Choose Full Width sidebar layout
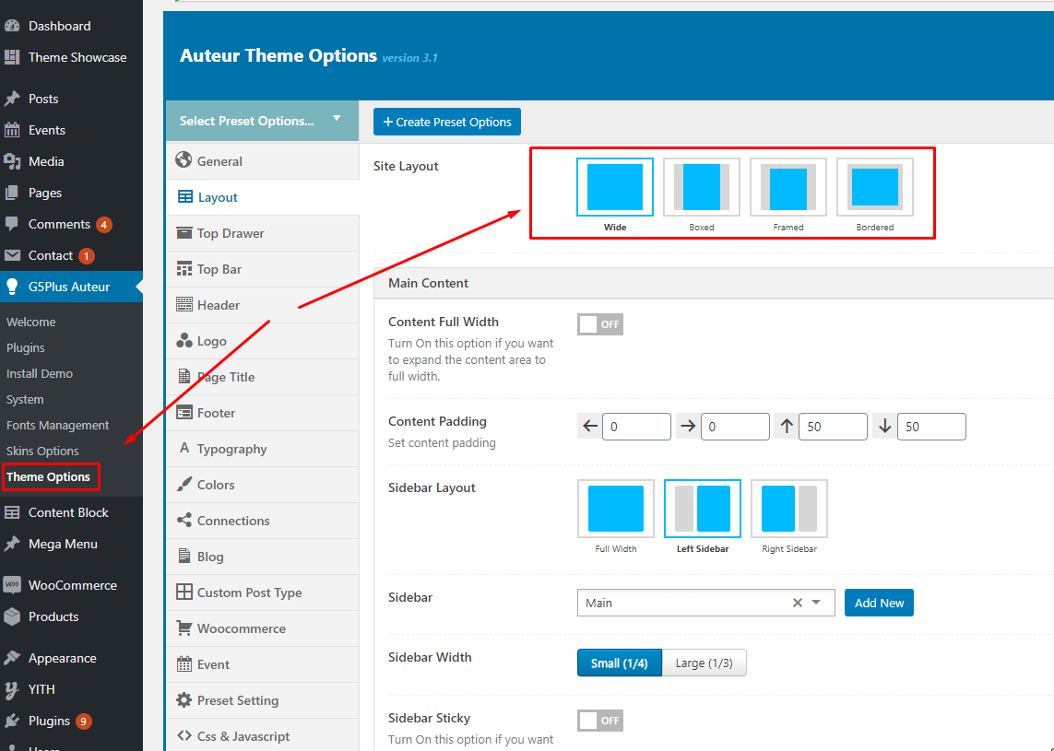Viewport: 1054px width, 751px height. pyautogui.click(x=616, y=509)
